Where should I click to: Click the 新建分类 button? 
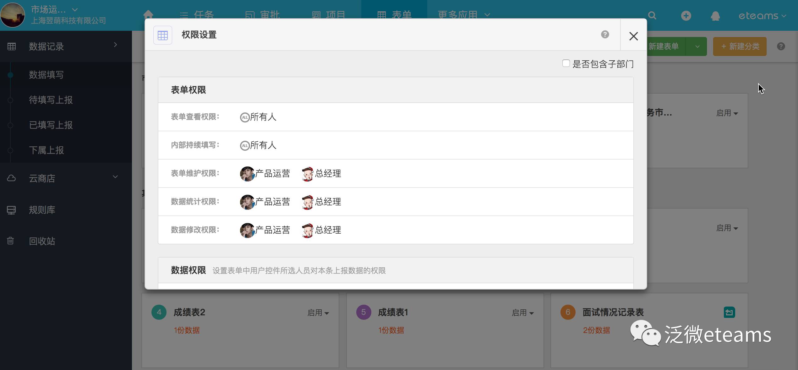(740, 46)
